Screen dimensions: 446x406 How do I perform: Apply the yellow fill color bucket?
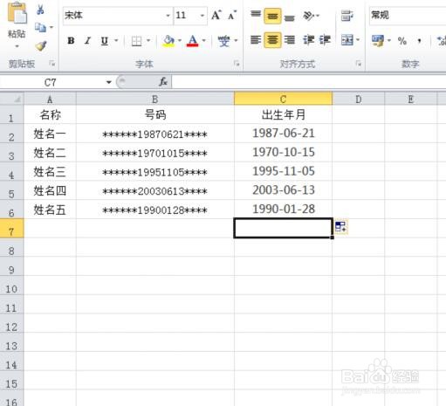168,41
